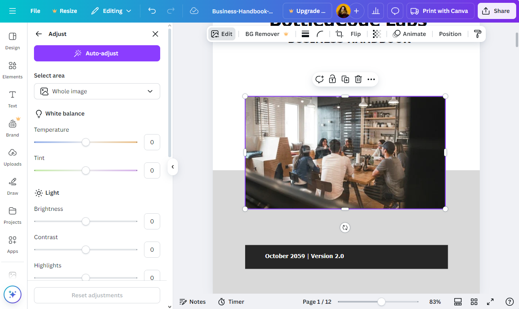Open the user profile avatar
The height and width of the screenshot is (309, 519).
pos(343,11)
